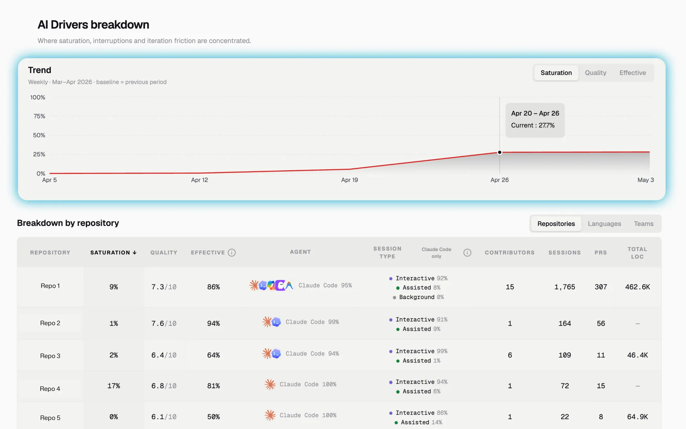686x429 pixels.
Task: Click the contributors count 15
Action: 509,287
